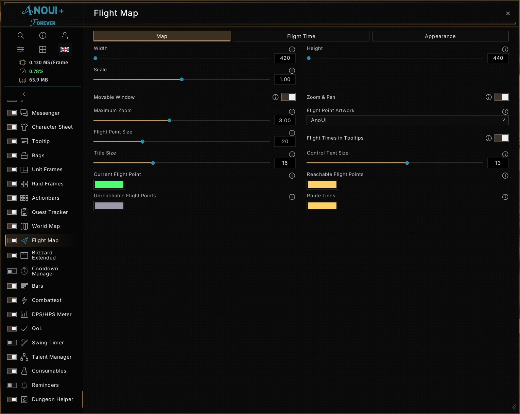Click the World Map icon

point(24,226)
